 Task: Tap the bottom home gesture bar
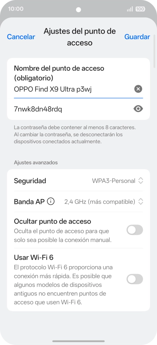(78, 341)
